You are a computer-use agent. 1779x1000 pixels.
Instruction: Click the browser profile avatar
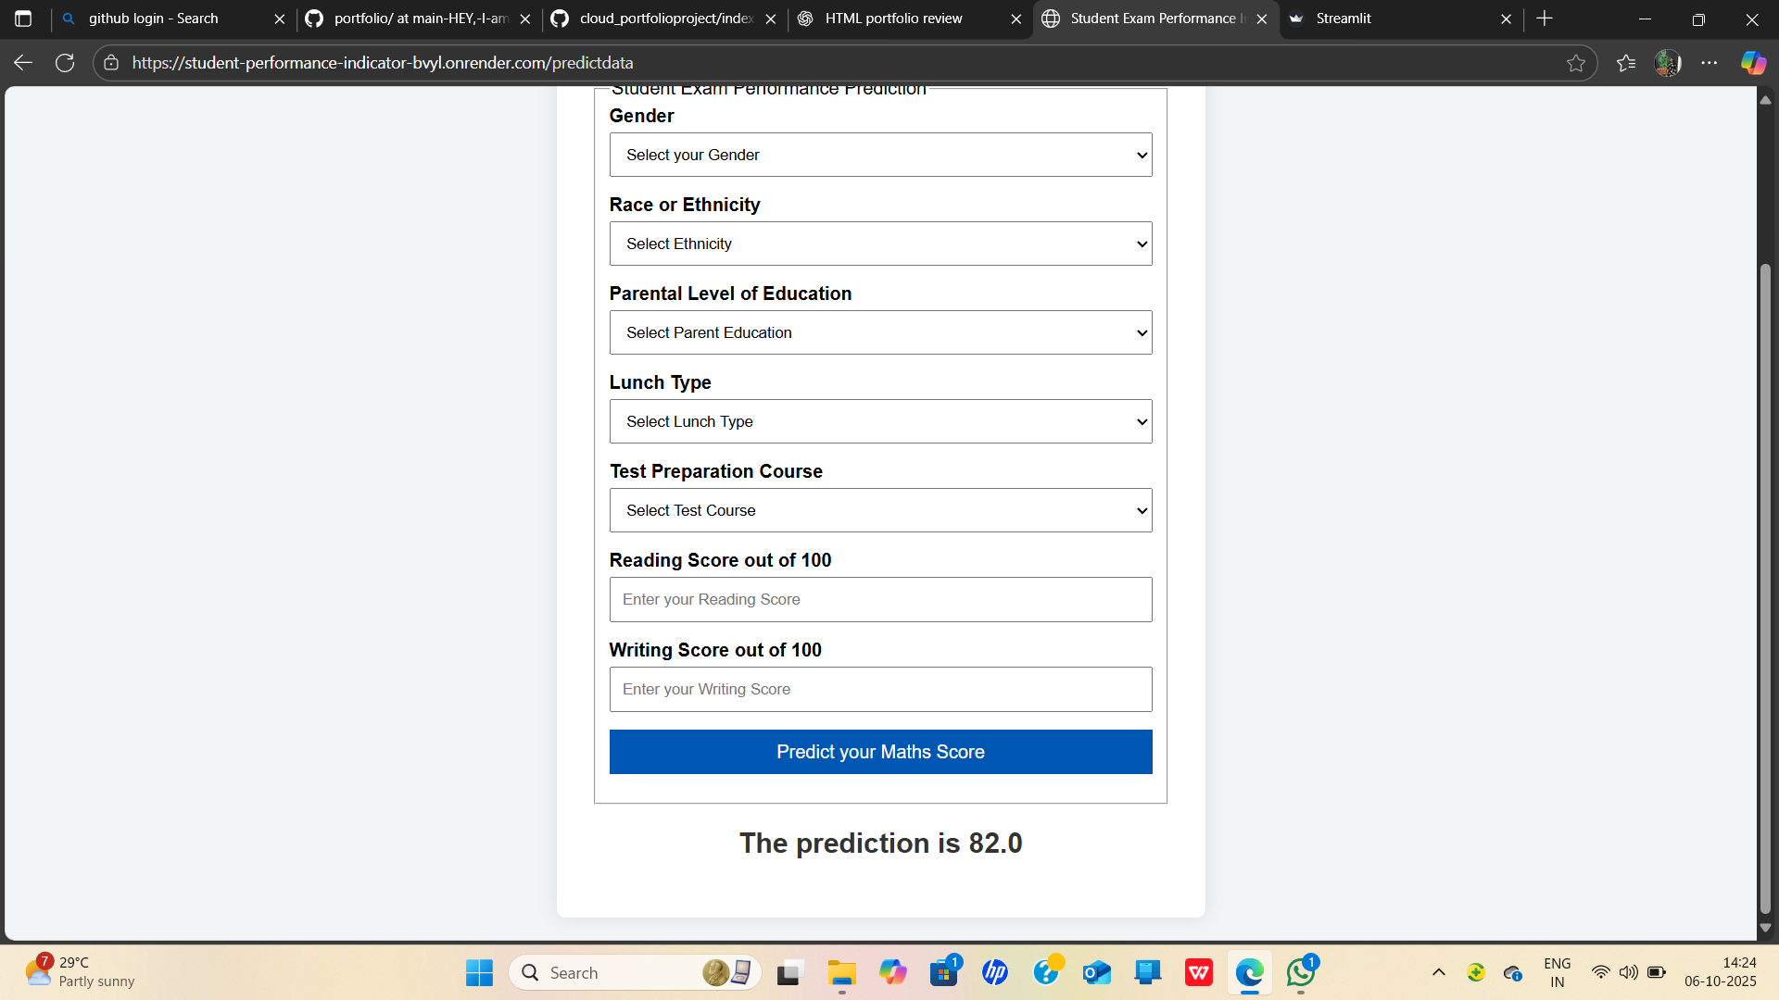1668,63
